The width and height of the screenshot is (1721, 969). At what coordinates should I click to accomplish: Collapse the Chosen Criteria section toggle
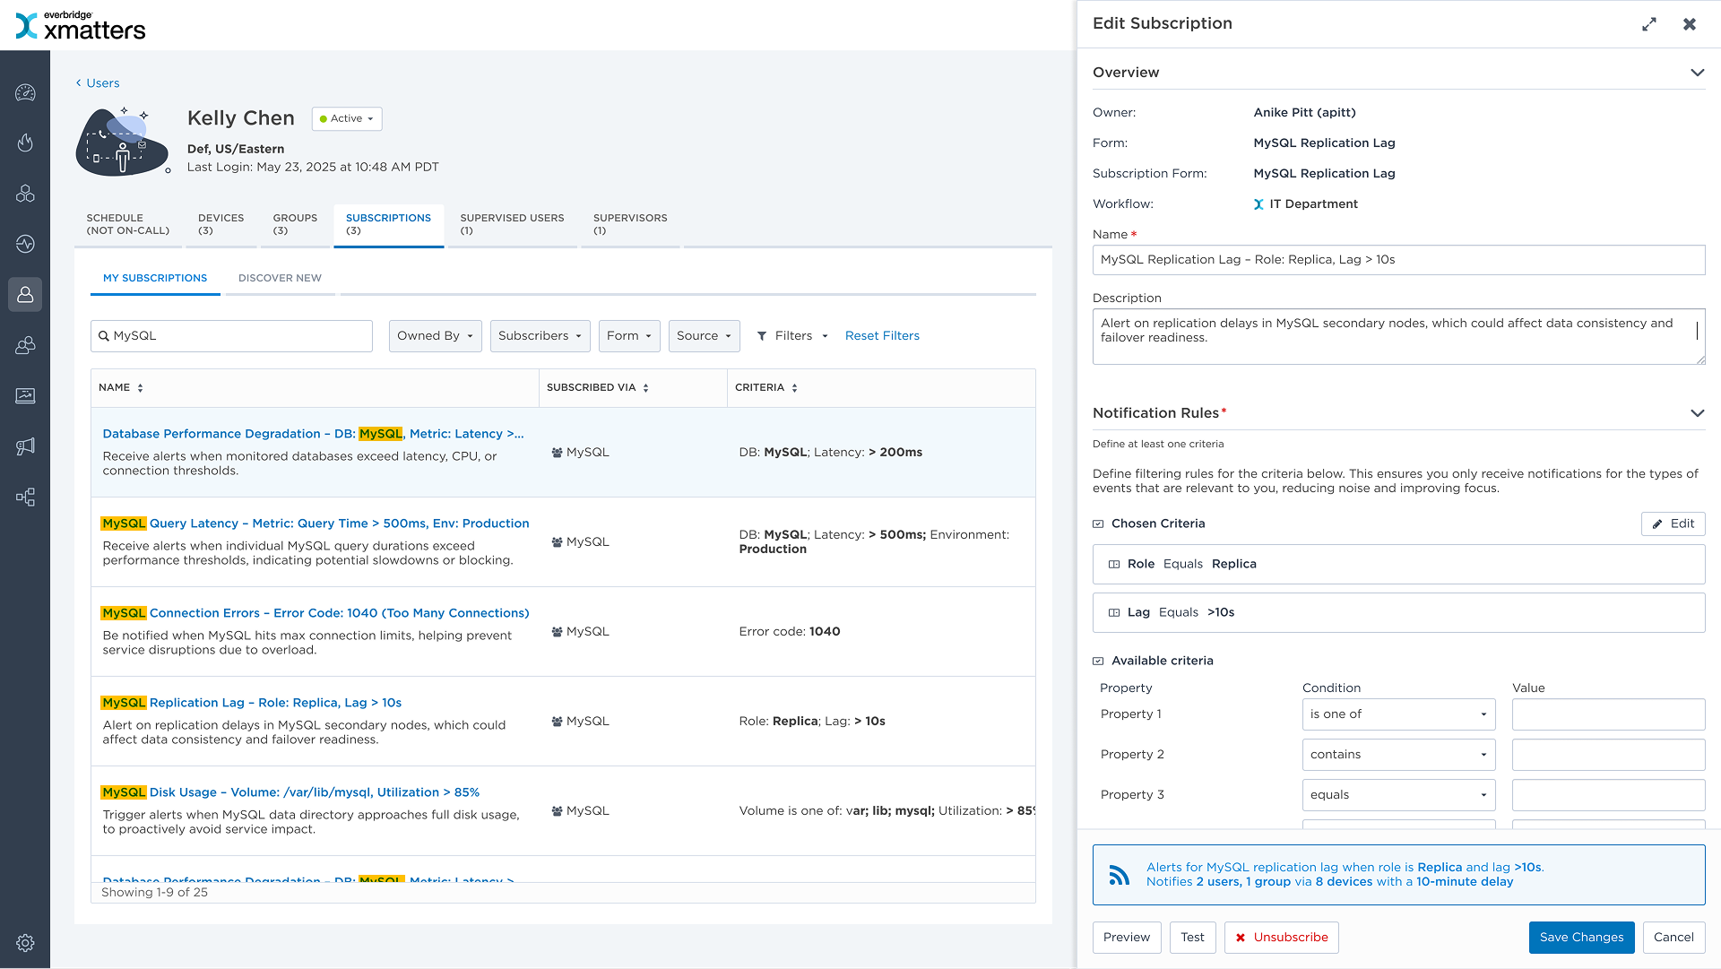(x=1098, y=524)
